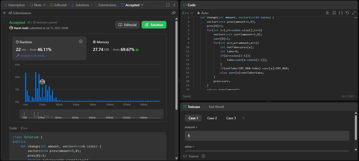Click the amount input field with value 5

267,136
